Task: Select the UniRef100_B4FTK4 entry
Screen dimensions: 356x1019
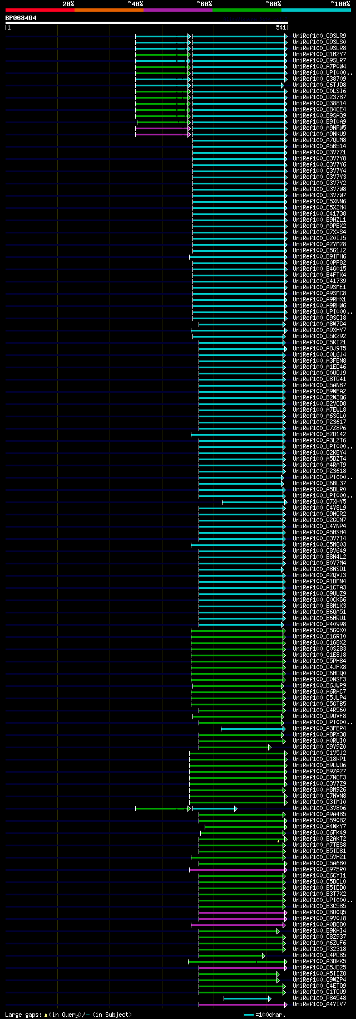Action: [319, 275]
